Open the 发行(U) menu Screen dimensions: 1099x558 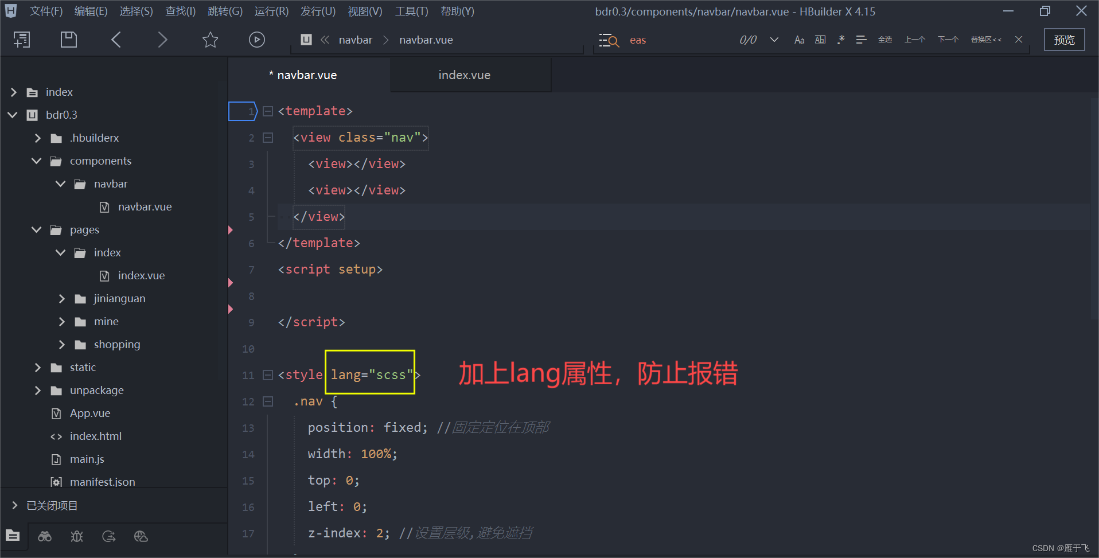pos(318,11)
